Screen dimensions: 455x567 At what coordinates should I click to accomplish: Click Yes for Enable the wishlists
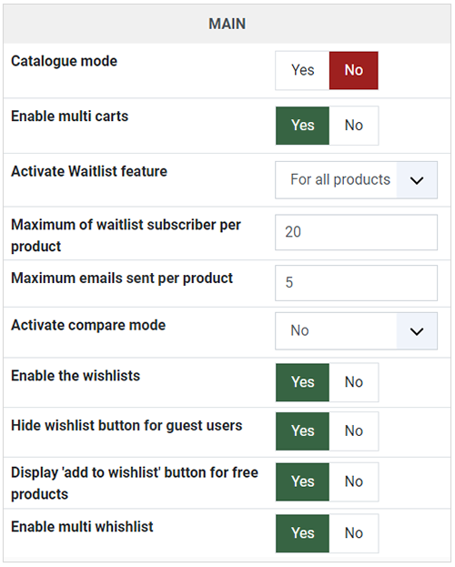(x=302, y=382)
